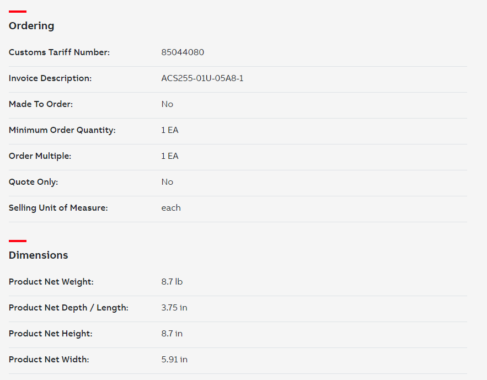Click the Product Net Width value 5.91 in
The image size is (487, 380).
[174, 360]
